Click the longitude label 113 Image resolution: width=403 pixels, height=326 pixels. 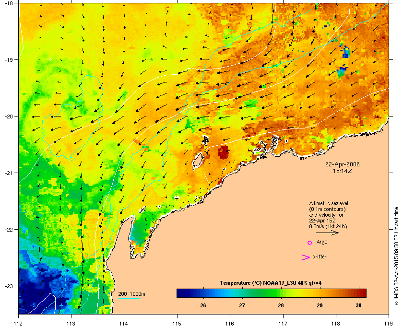tap(71, 324)
